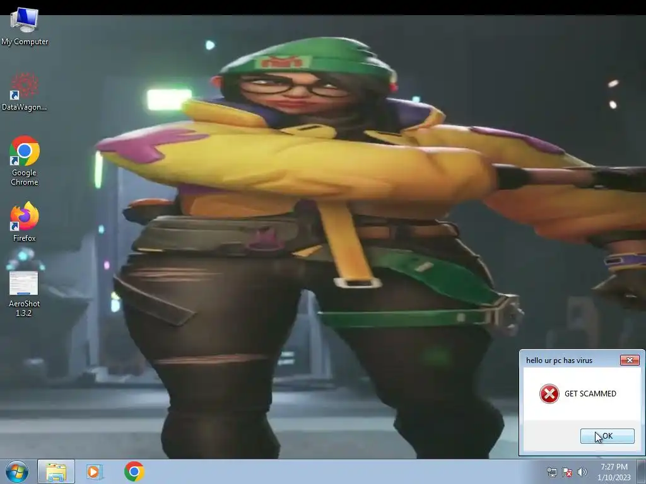Viewport: 646px width, 484px height.
Task: Open Chrome from the taskbar
Action: [134, 471]
